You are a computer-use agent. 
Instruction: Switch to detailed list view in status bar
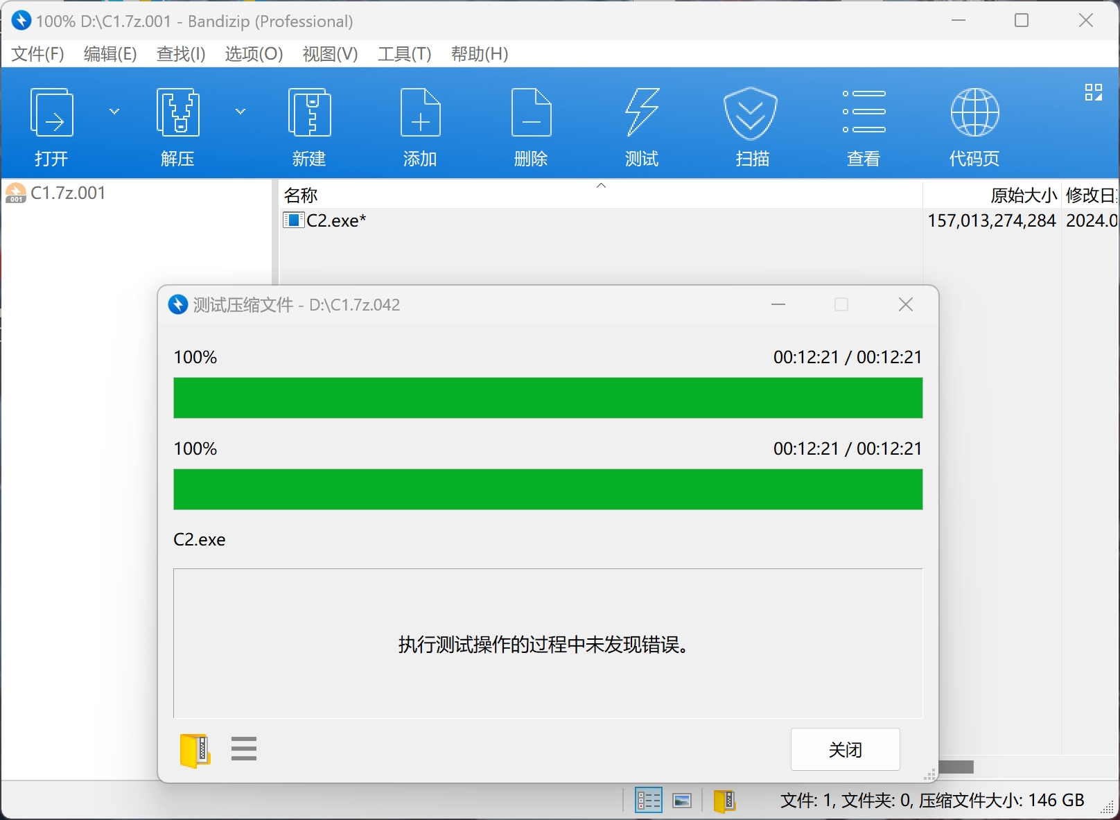[x=648, y=800]
